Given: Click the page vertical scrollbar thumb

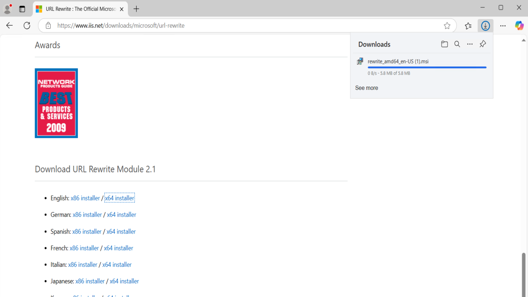Looking at the screenshot, I should pos(524,274).
